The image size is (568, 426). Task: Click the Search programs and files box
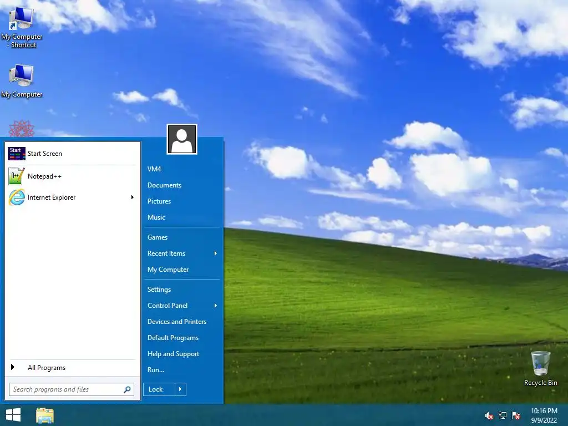pos(72,389)
